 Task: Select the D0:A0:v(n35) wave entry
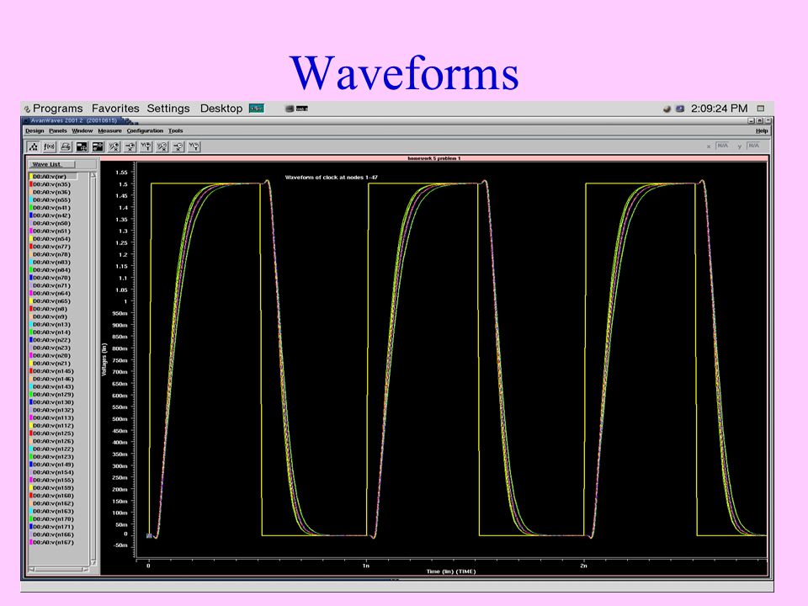pos(51,184)
